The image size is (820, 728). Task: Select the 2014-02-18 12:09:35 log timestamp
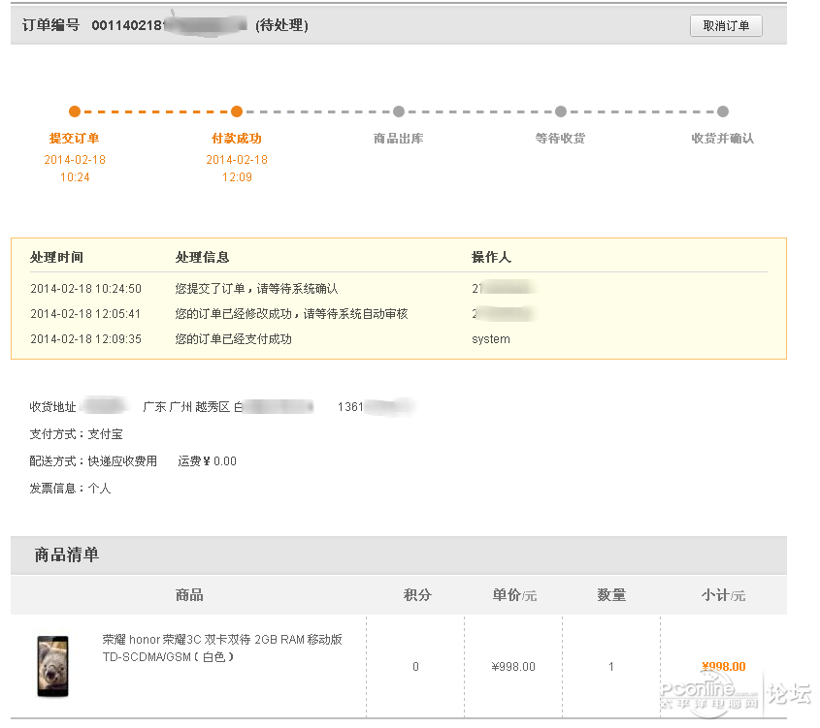point(85,339)
